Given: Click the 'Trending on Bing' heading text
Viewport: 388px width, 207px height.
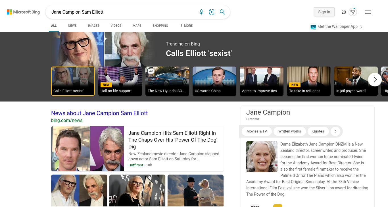Looking at the screenshot, I should (x=183, y=44).
